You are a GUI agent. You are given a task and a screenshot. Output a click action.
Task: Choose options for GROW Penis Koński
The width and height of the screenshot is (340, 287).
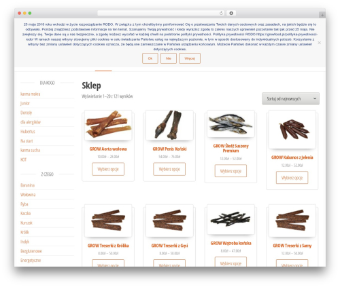click(x=169, y=169)
